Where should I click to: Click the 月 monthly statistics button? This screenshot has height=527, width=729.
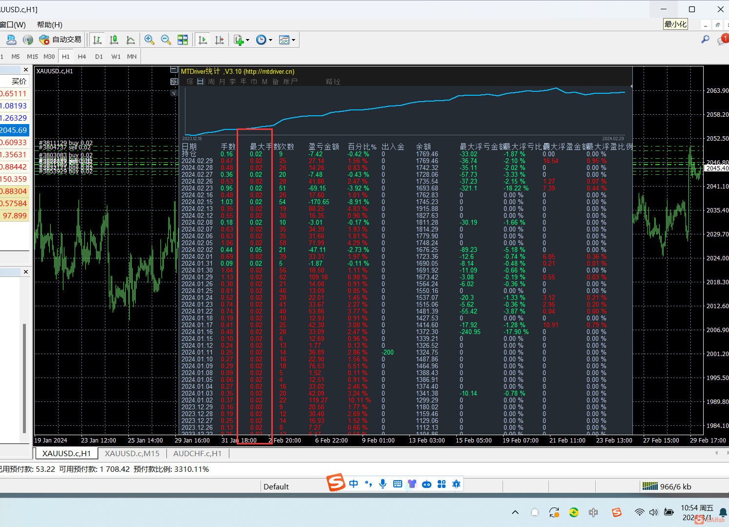coord(222,82)
